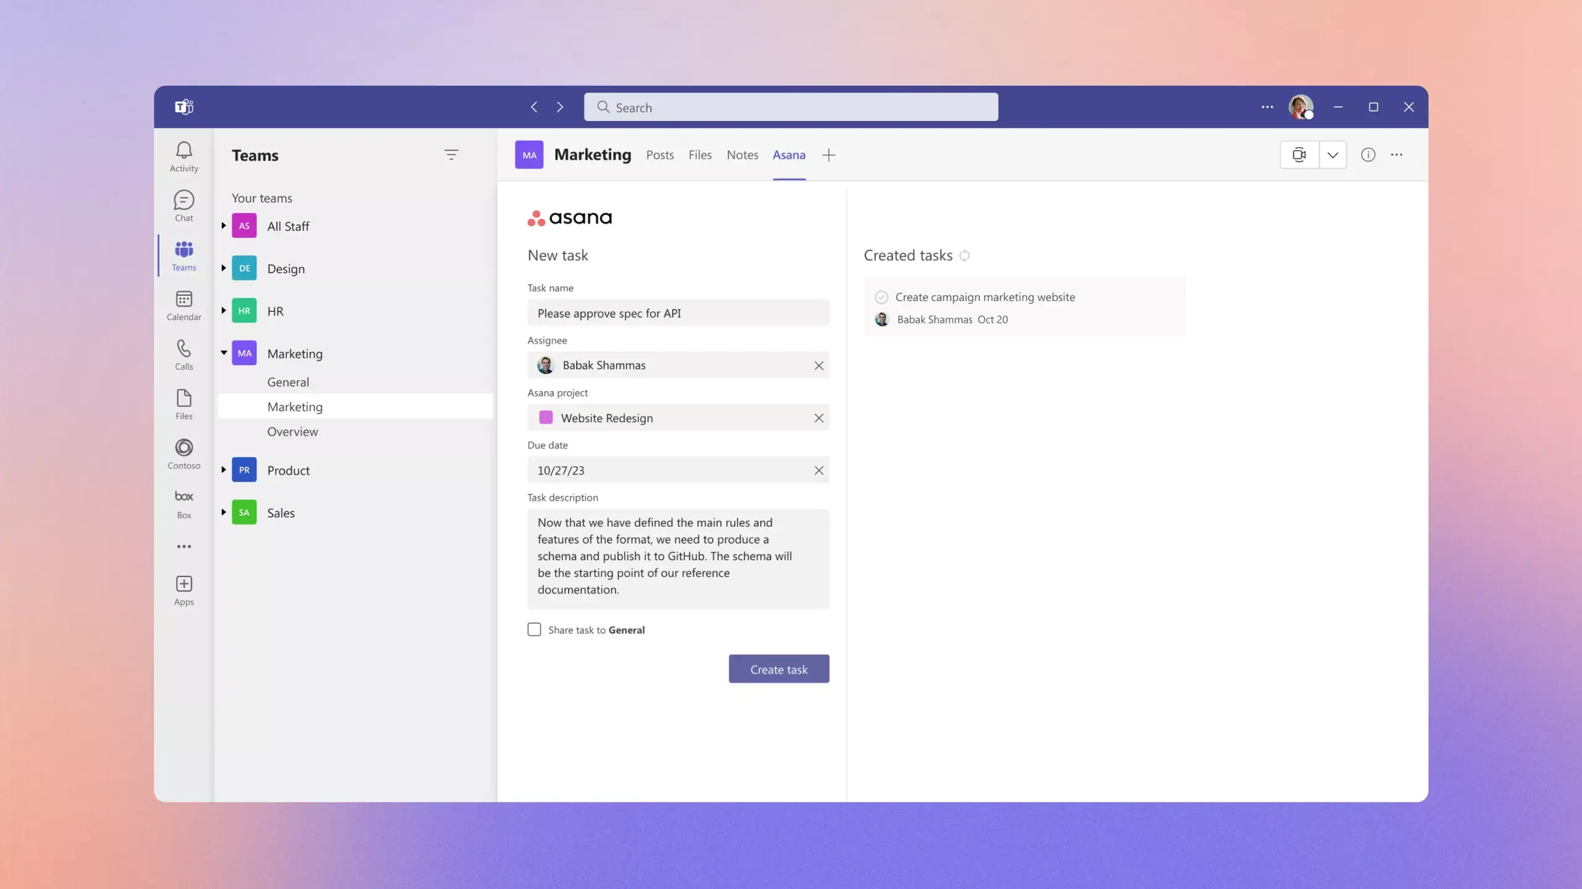Toggle the created tasks refresh icon

pyautogui.click(x=965, y=255)
